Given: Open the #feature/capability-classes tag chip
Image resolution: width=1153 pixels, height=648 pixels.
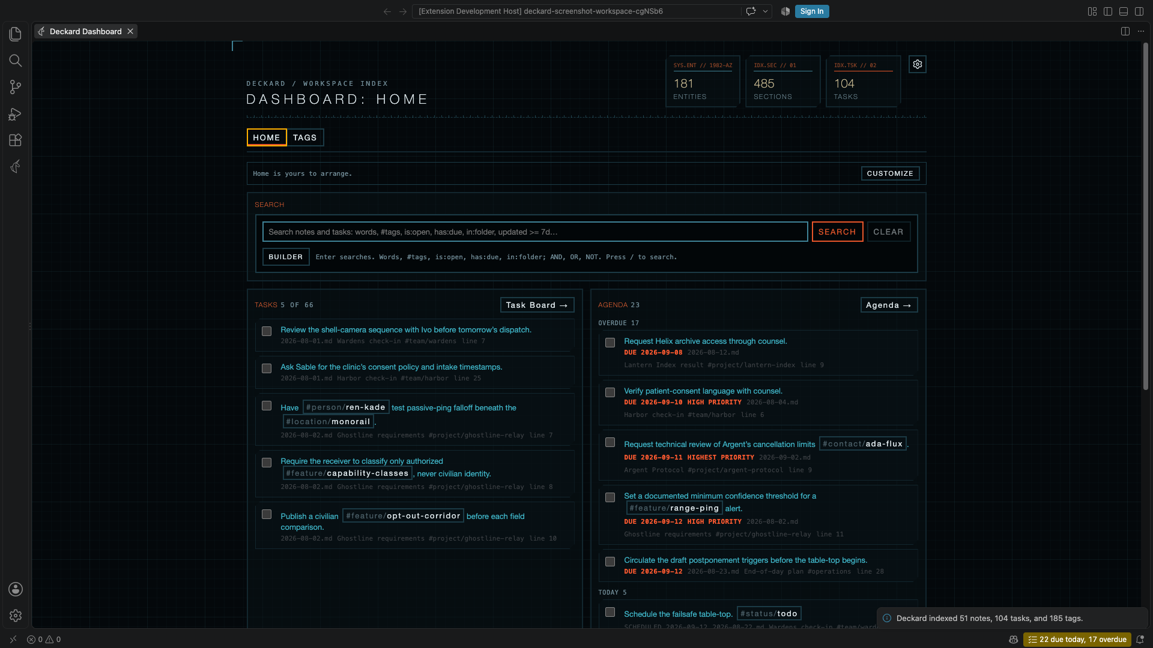Looking at the screenshot, I should pos(348,473).
